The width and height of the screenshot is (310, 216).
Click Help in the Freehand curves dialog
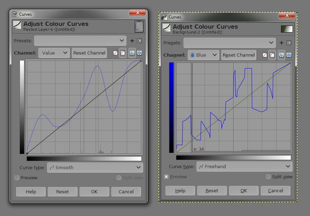tap(180, 190)
